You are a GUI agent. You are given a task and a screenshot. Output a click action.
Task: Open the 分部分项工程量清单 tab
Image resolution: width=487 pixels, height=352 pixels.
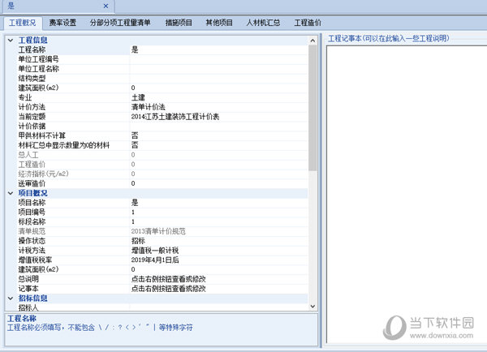[x=120, y=23]
